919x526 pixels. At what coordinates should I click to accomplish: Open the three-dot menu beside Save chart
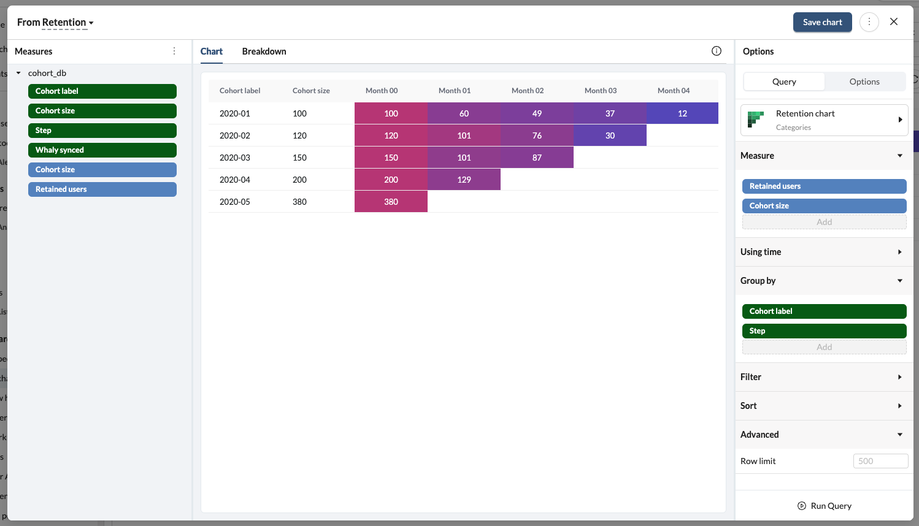(x=869, y=22)
